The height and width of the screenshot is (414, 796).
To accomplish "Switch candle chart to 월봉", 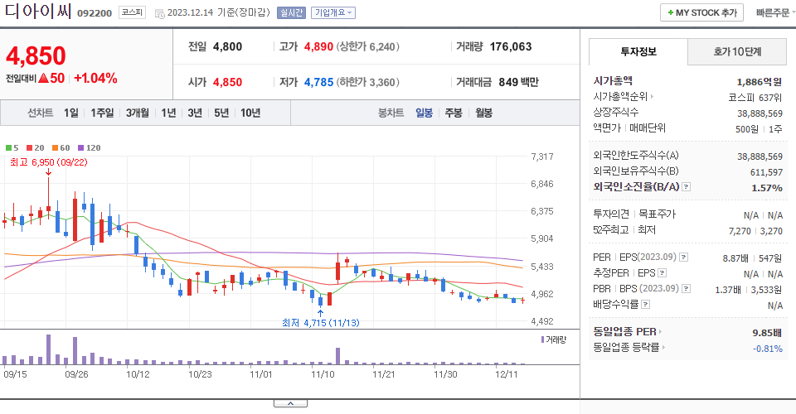I will click(x=483, y=113).
